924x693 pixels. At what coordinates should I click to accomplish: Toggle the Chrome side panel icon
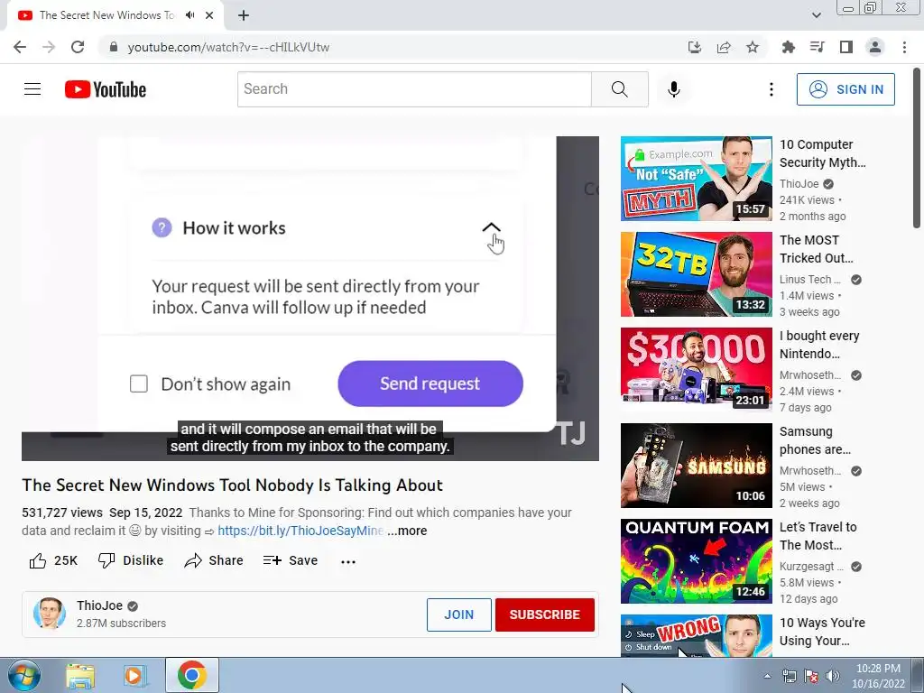tap(846, 47)
